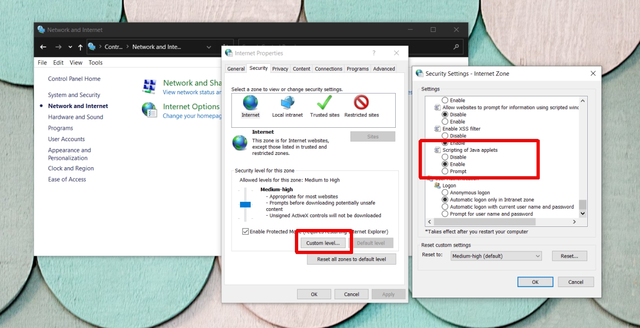
Task: Open the recent locations dropdown arrow
Action: [x=70, y=47]
